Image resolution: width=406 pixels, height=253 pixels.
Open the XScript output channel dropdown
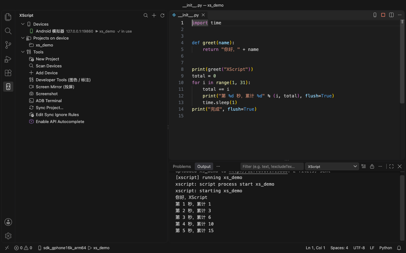[332, 166]
